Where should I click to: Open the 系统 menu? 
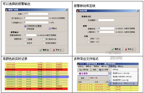[x=81, y=66]
